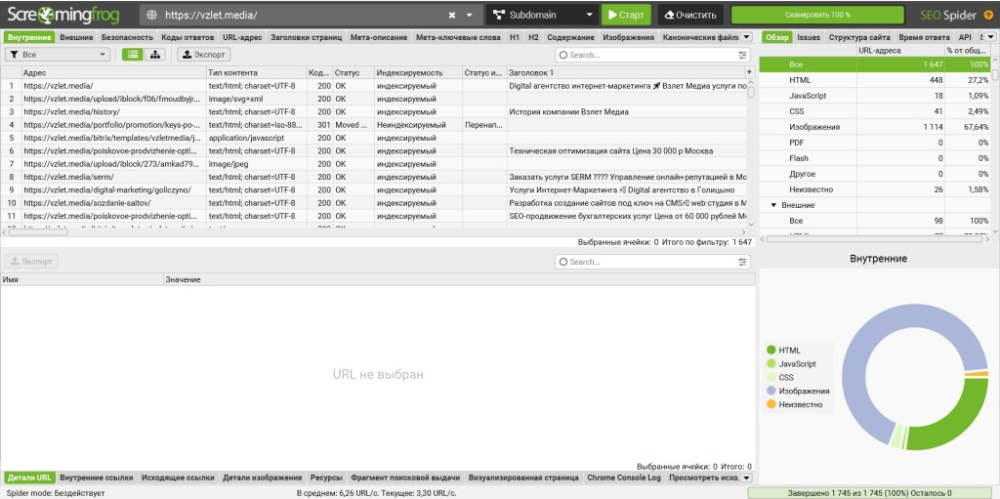Click the upper Экспорт button

click(203, 55)
